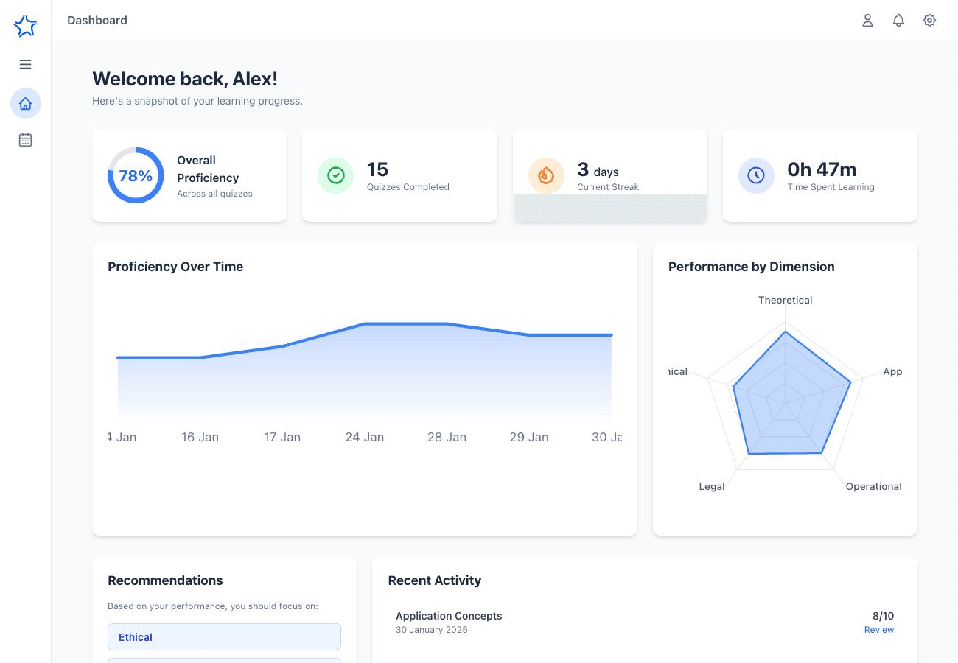
Task: Click the clock Time Spent icon
Action: [756, 175]
